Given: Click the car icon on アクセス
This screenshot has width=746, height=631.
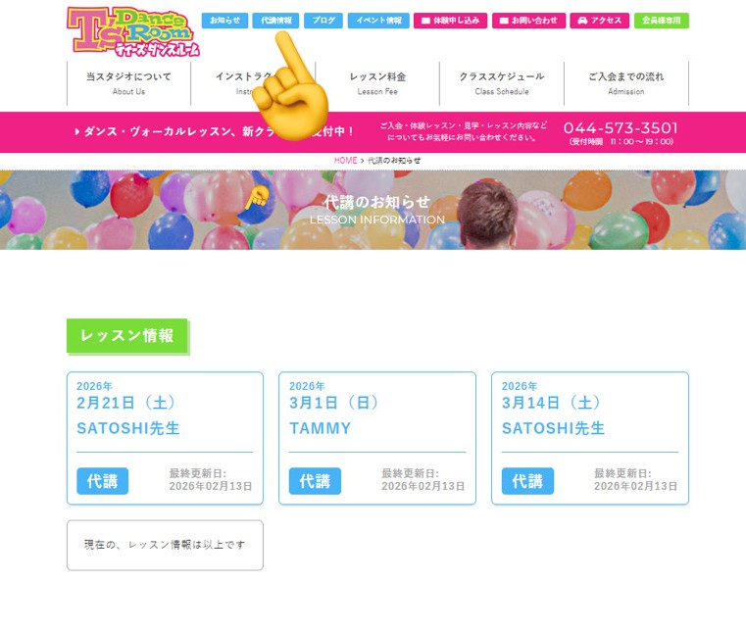Looking at the screenshot, I should click(582, 21).
